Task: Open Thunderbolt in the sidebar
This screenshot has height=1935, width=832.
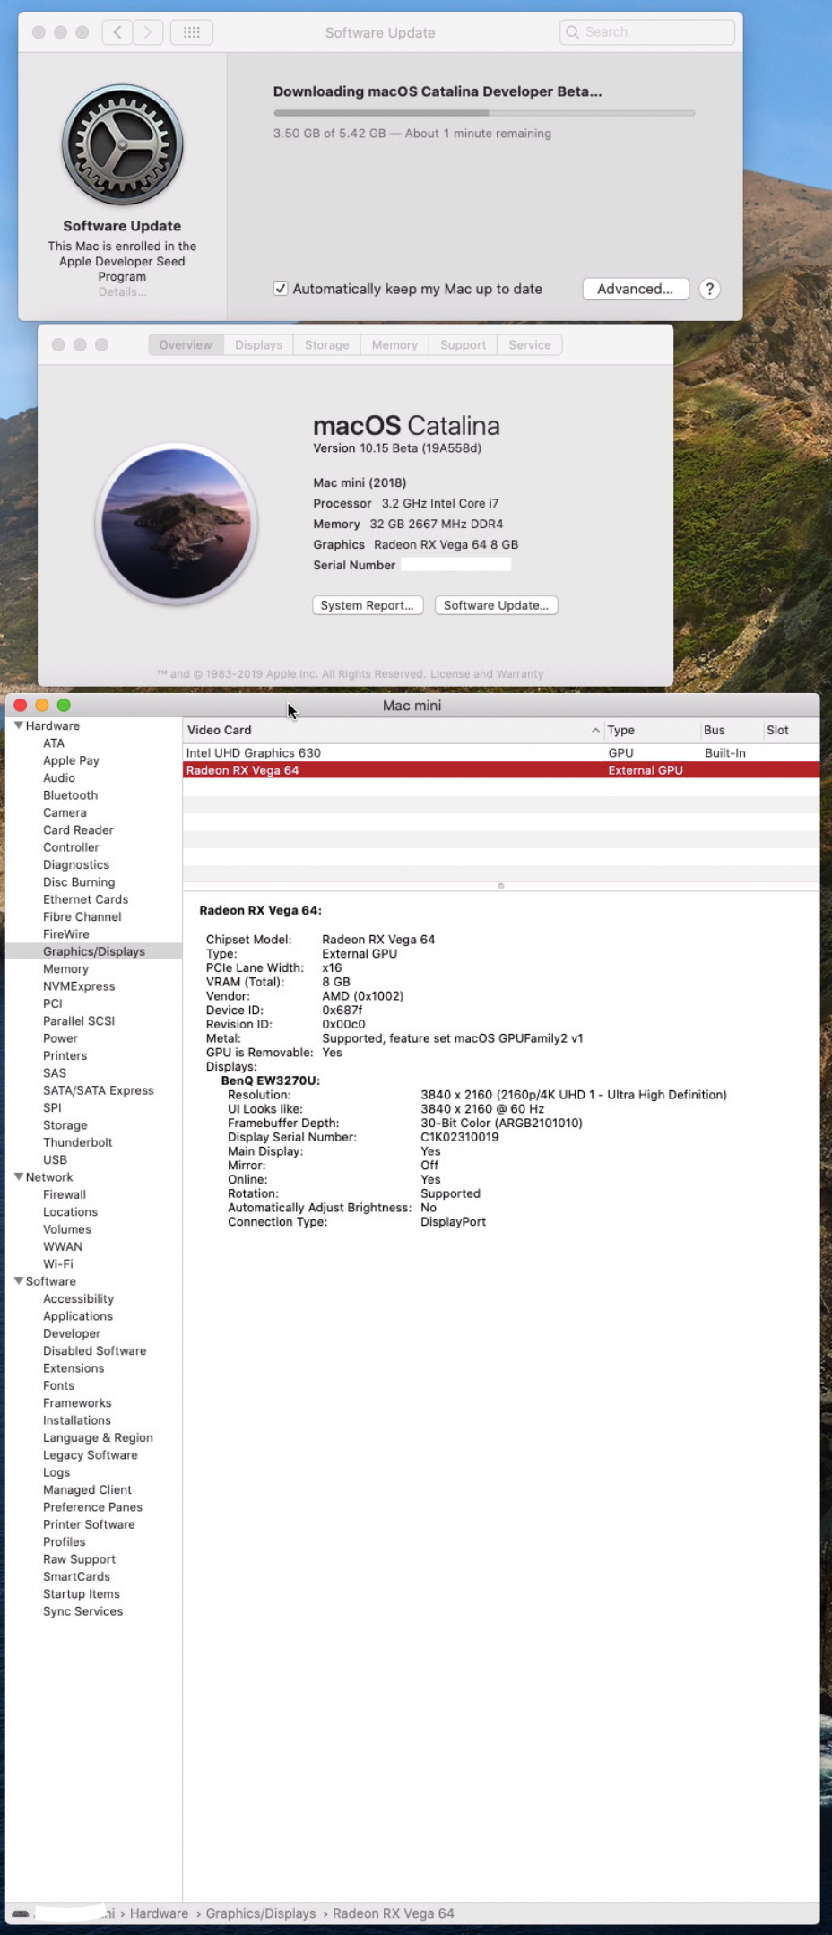Action: [78, 1142]
